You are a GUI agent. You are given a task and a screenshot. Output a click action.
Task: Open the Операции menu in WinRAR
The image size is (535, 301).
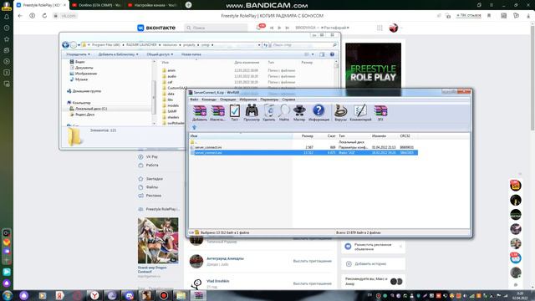point(227,99)
